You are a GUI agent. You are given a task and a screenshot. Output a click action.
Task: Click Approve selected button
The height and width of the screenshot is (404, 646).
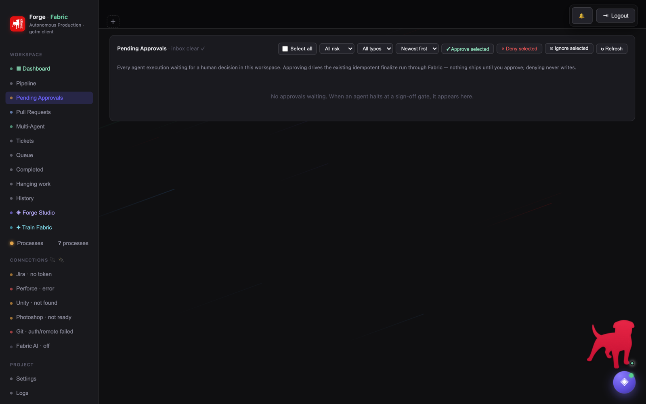click(x=468, y=49)
